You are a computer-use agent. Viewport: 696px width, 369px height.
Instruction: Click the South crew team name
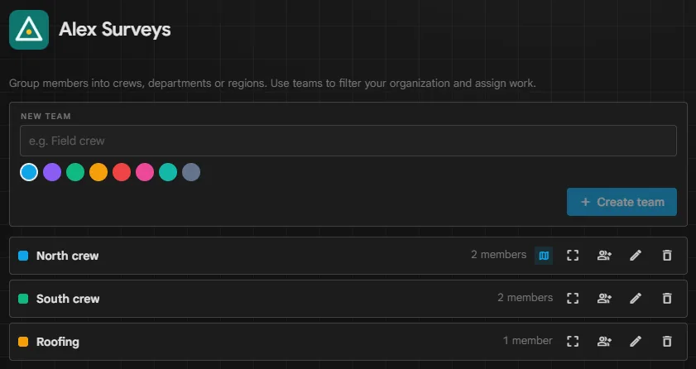68,299
